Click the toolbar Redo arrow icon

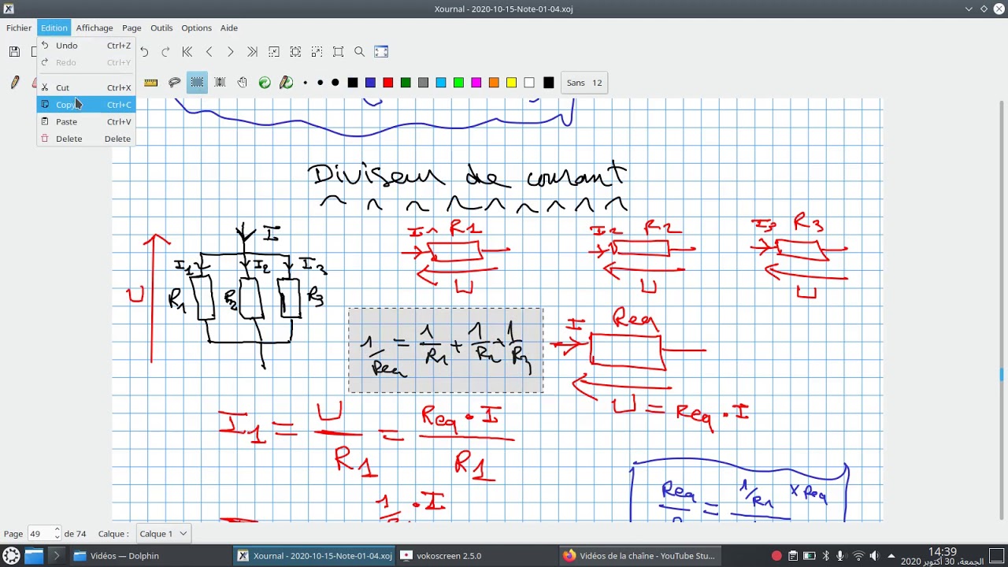point(165,52)
